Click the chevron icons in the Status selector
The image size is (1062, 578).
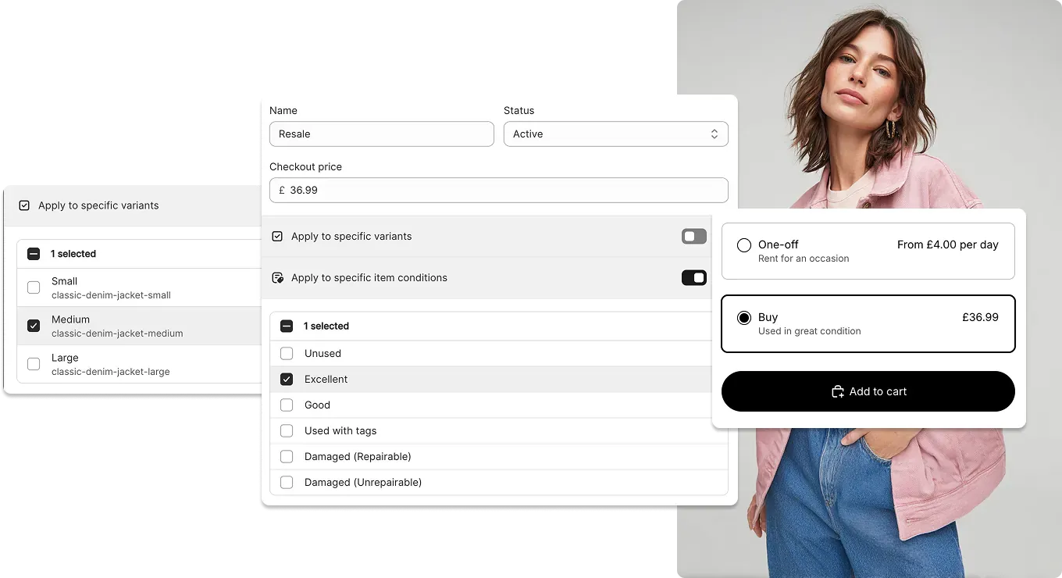(715, 134)
